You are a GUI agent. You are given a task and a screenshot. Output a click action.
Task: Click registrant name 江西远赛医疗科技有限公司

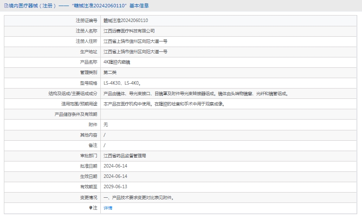(x=129, y=31)
